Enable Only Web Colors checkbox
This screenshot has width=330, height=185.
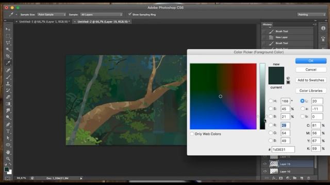tap(192, 134)
